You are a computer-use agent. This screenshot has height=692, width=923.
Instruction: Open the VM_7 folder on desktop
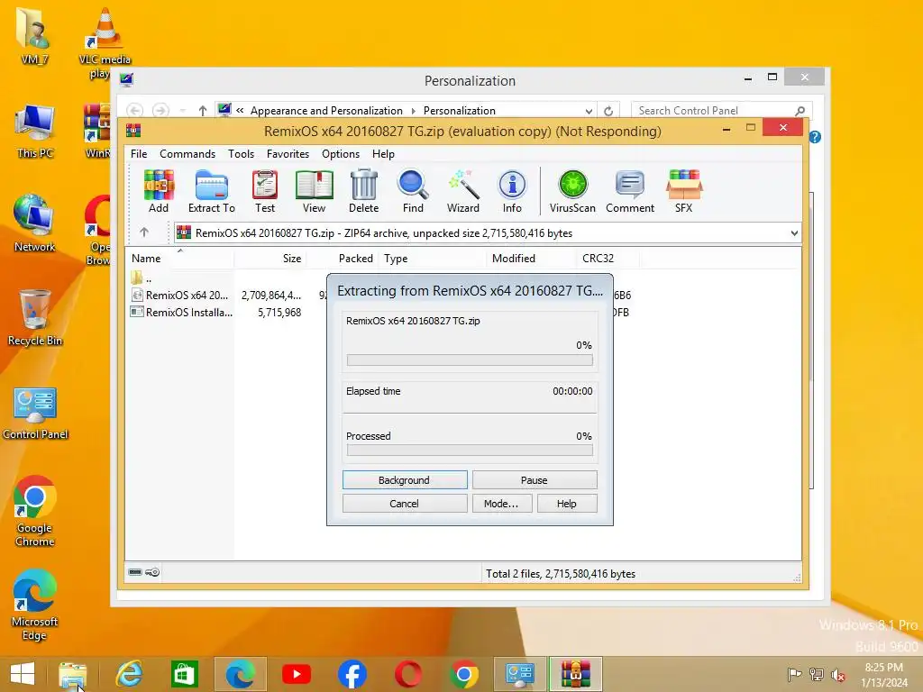coord(34,35)
